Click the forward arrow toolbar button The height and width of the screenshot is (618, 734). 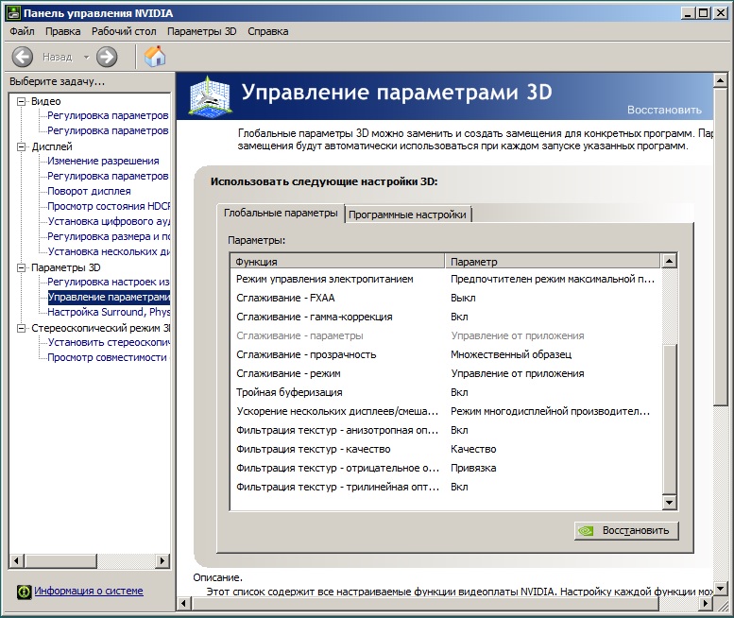click(x=107, y=57)
